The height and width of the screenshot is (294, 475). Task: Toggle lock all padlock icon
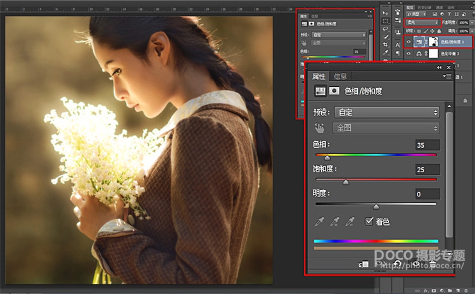click(439, 31)
